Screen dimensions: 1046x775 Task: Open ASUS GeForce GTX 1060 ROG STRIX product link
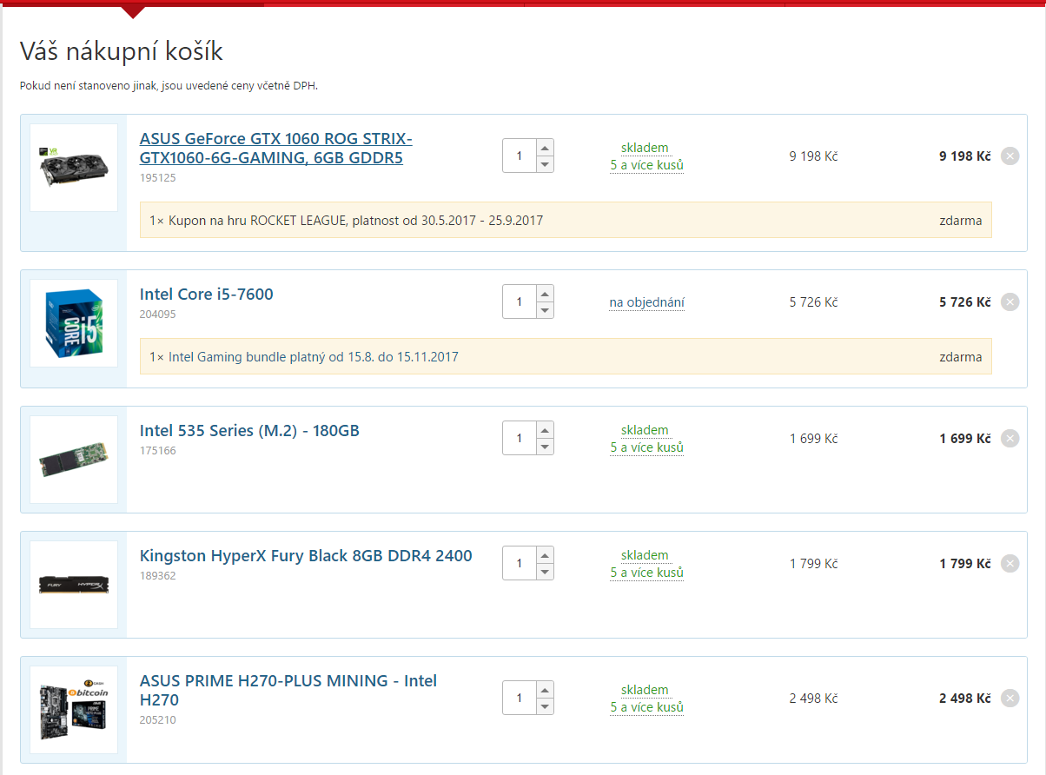[276, 149]
